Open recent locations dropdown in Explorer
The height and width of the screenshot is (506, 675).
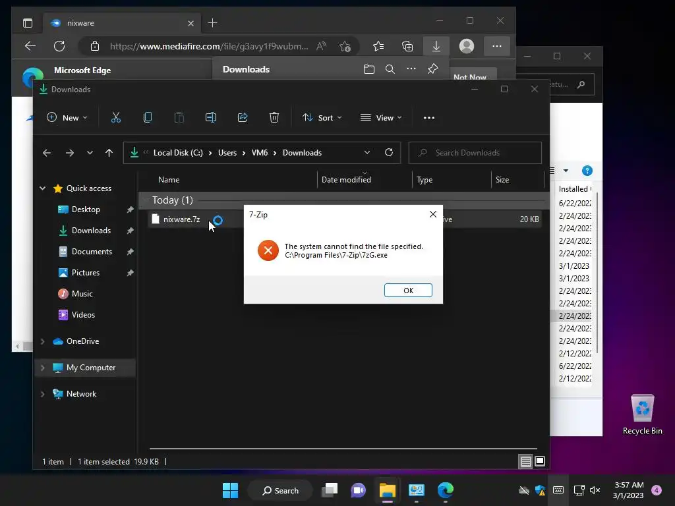pos(90,153)
